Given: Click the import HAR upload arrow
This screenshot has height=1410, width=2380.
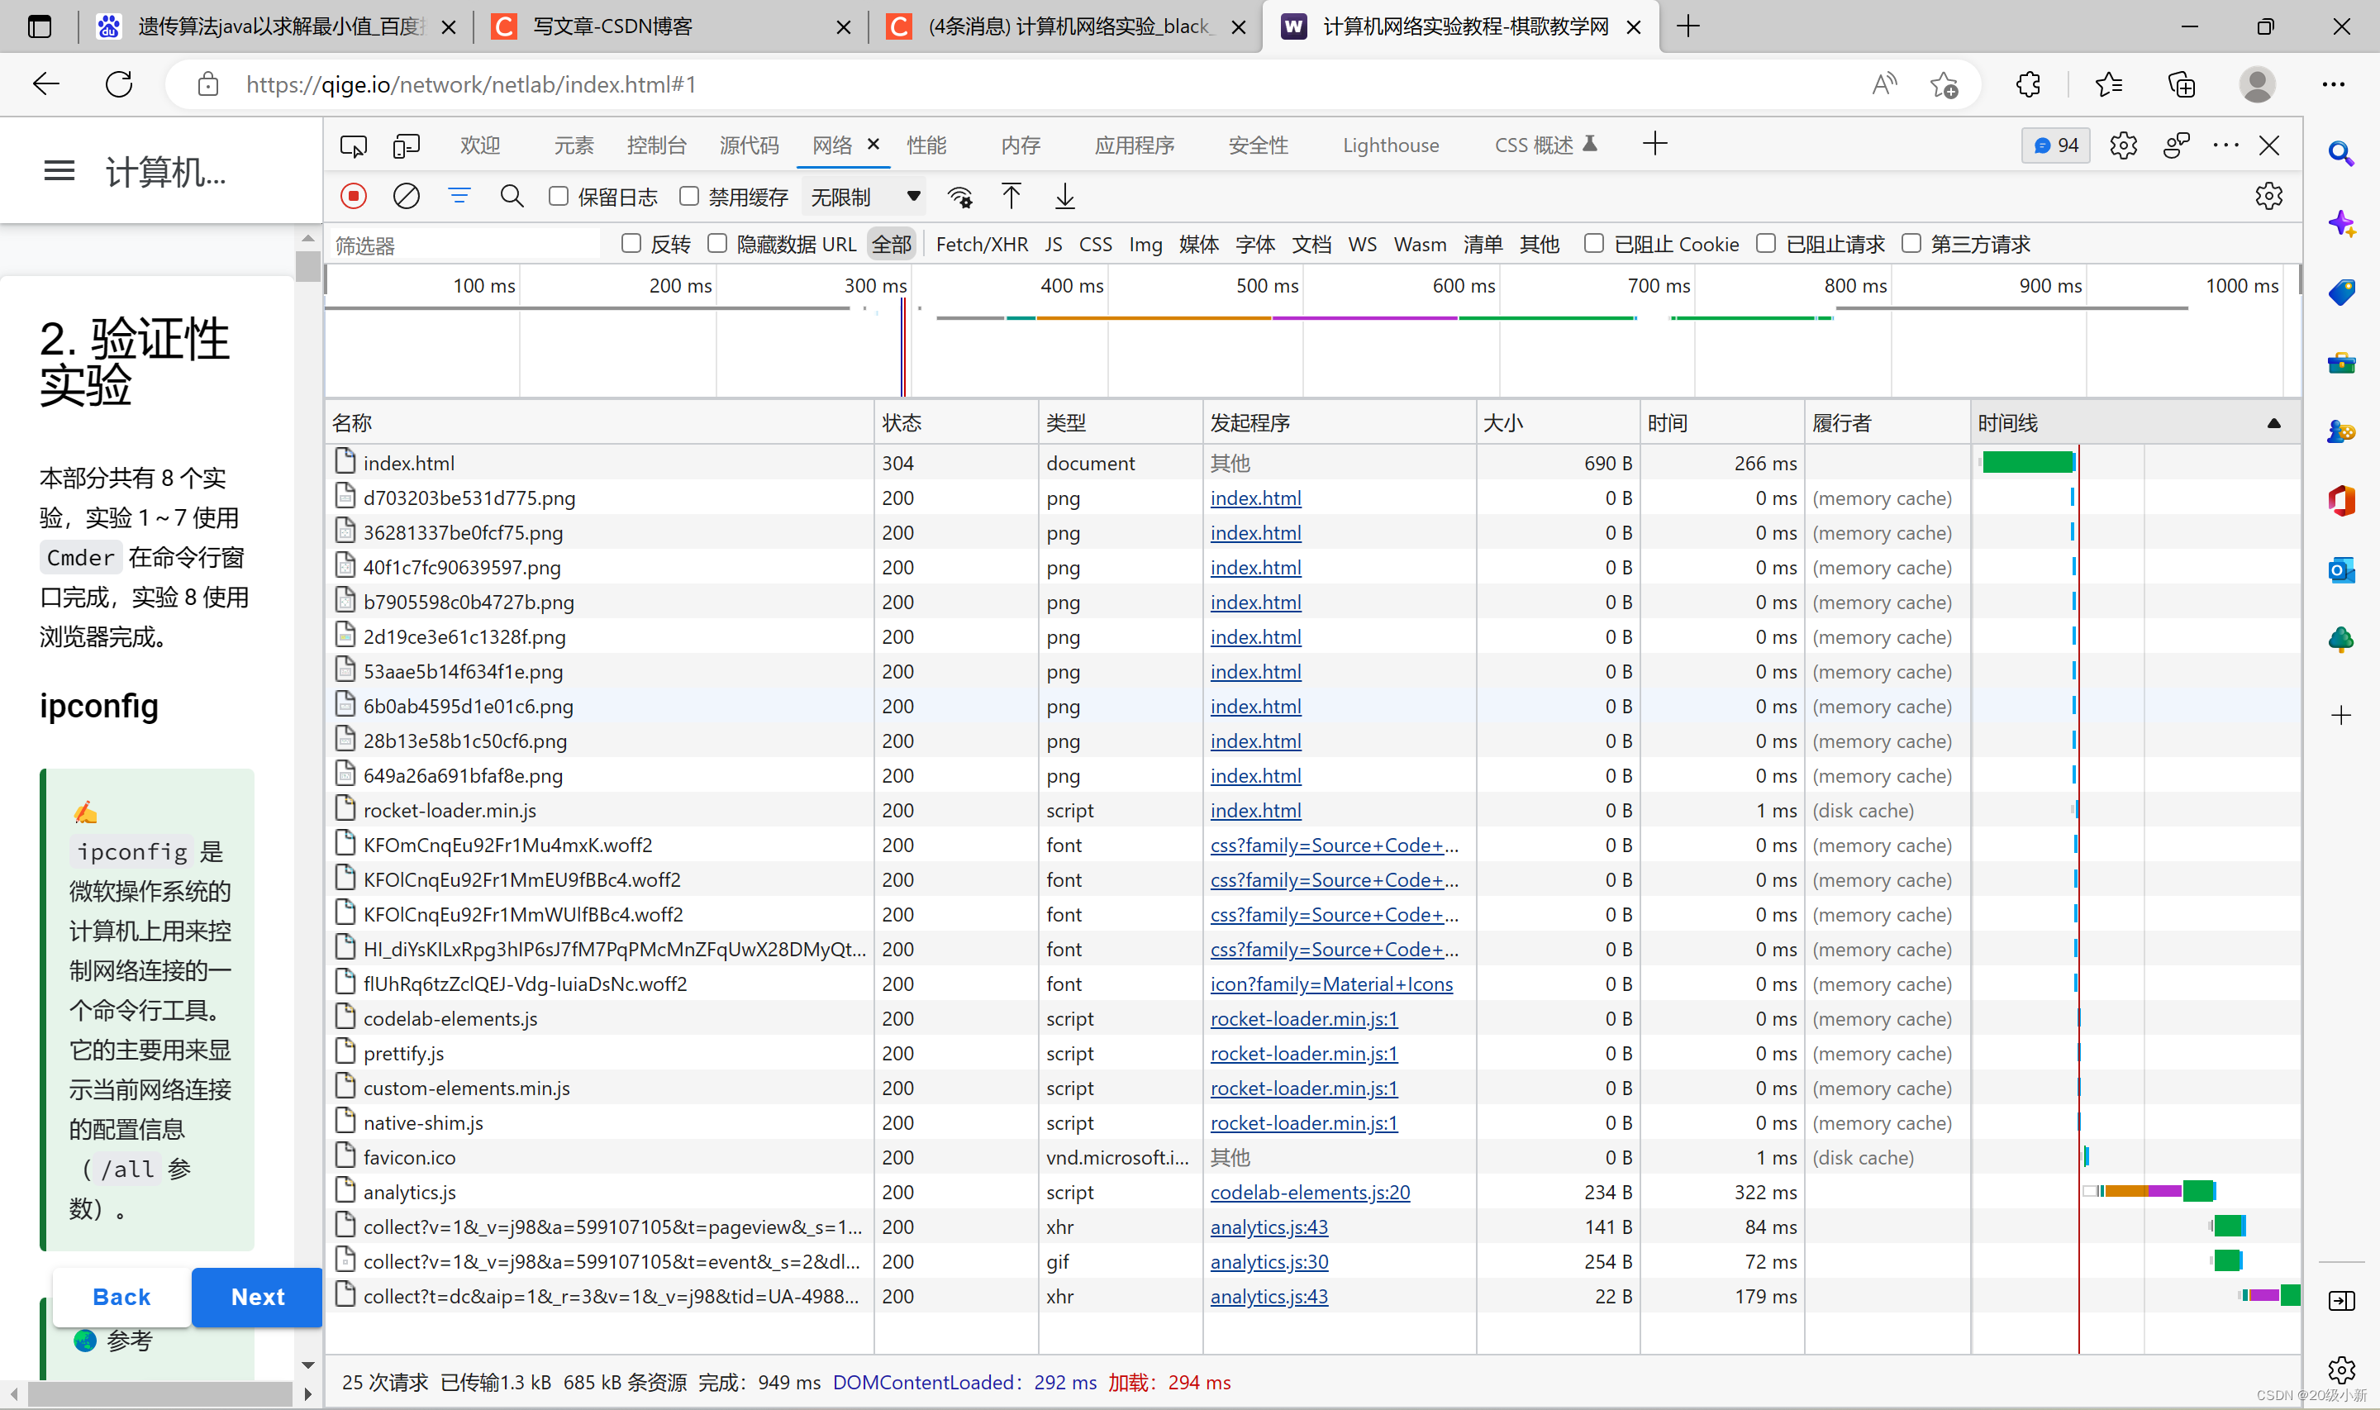Looking at the screenshot, I should (x=1011, y=197).
